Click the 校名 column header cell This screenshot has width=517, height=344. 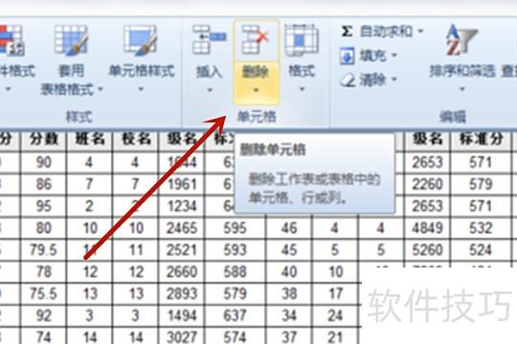[x=136, y=140]
